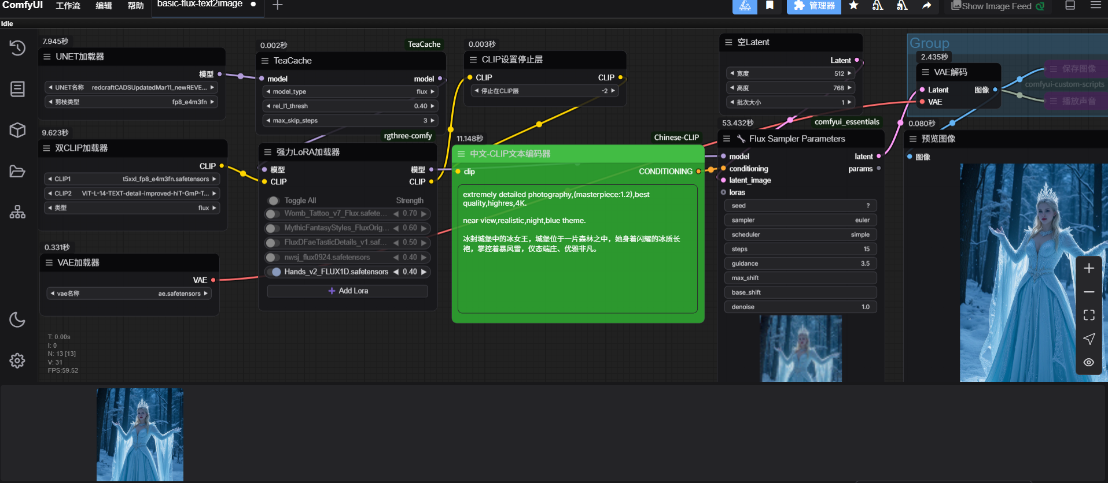Decrease Hands_v2_FLUX1D strength with left arrow
1108x483 pixels.
pos(396,272)
